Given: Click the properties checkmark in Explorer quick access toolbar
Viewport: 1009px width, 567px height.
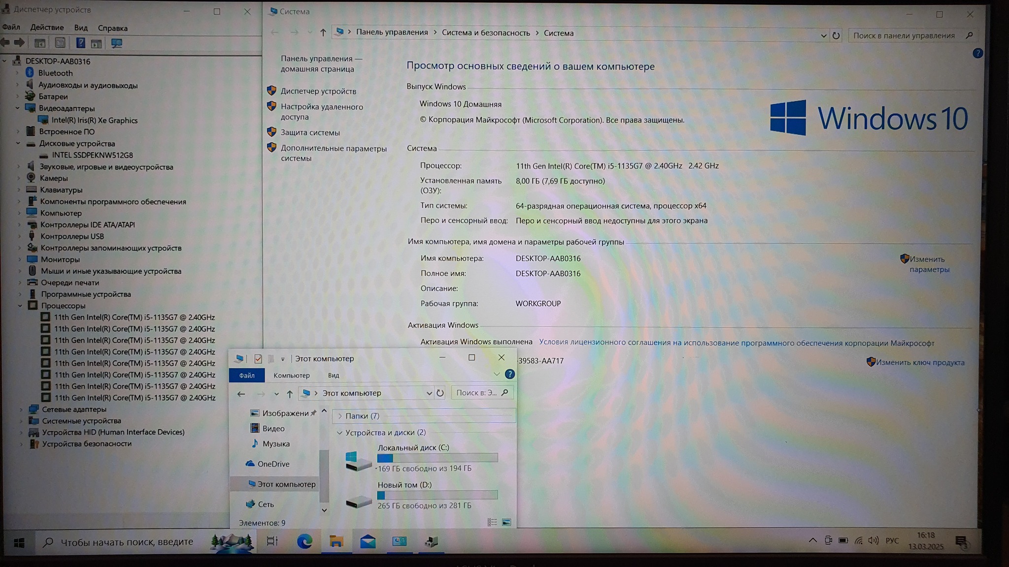Looking at the screenshot, I should [258, 358].
